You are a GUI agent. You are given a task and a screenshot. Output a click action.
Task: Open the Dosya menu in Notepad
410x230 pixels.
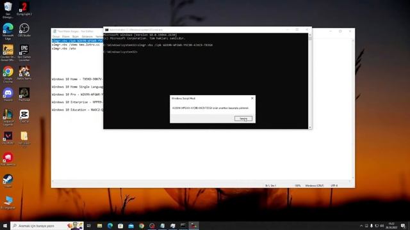click(x=56, y=36)
